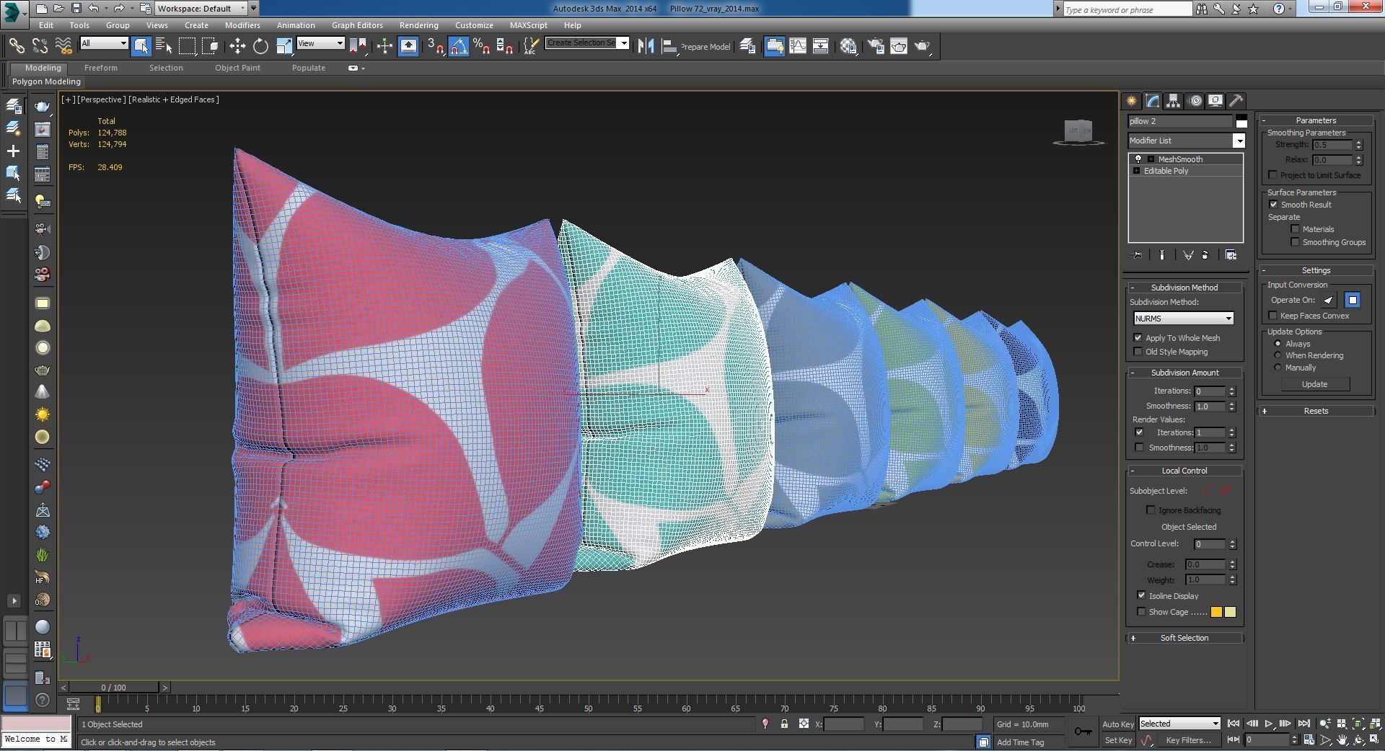Click the Auto Key button
This screenshot has height=751, width=1385.
[1118, 724]
